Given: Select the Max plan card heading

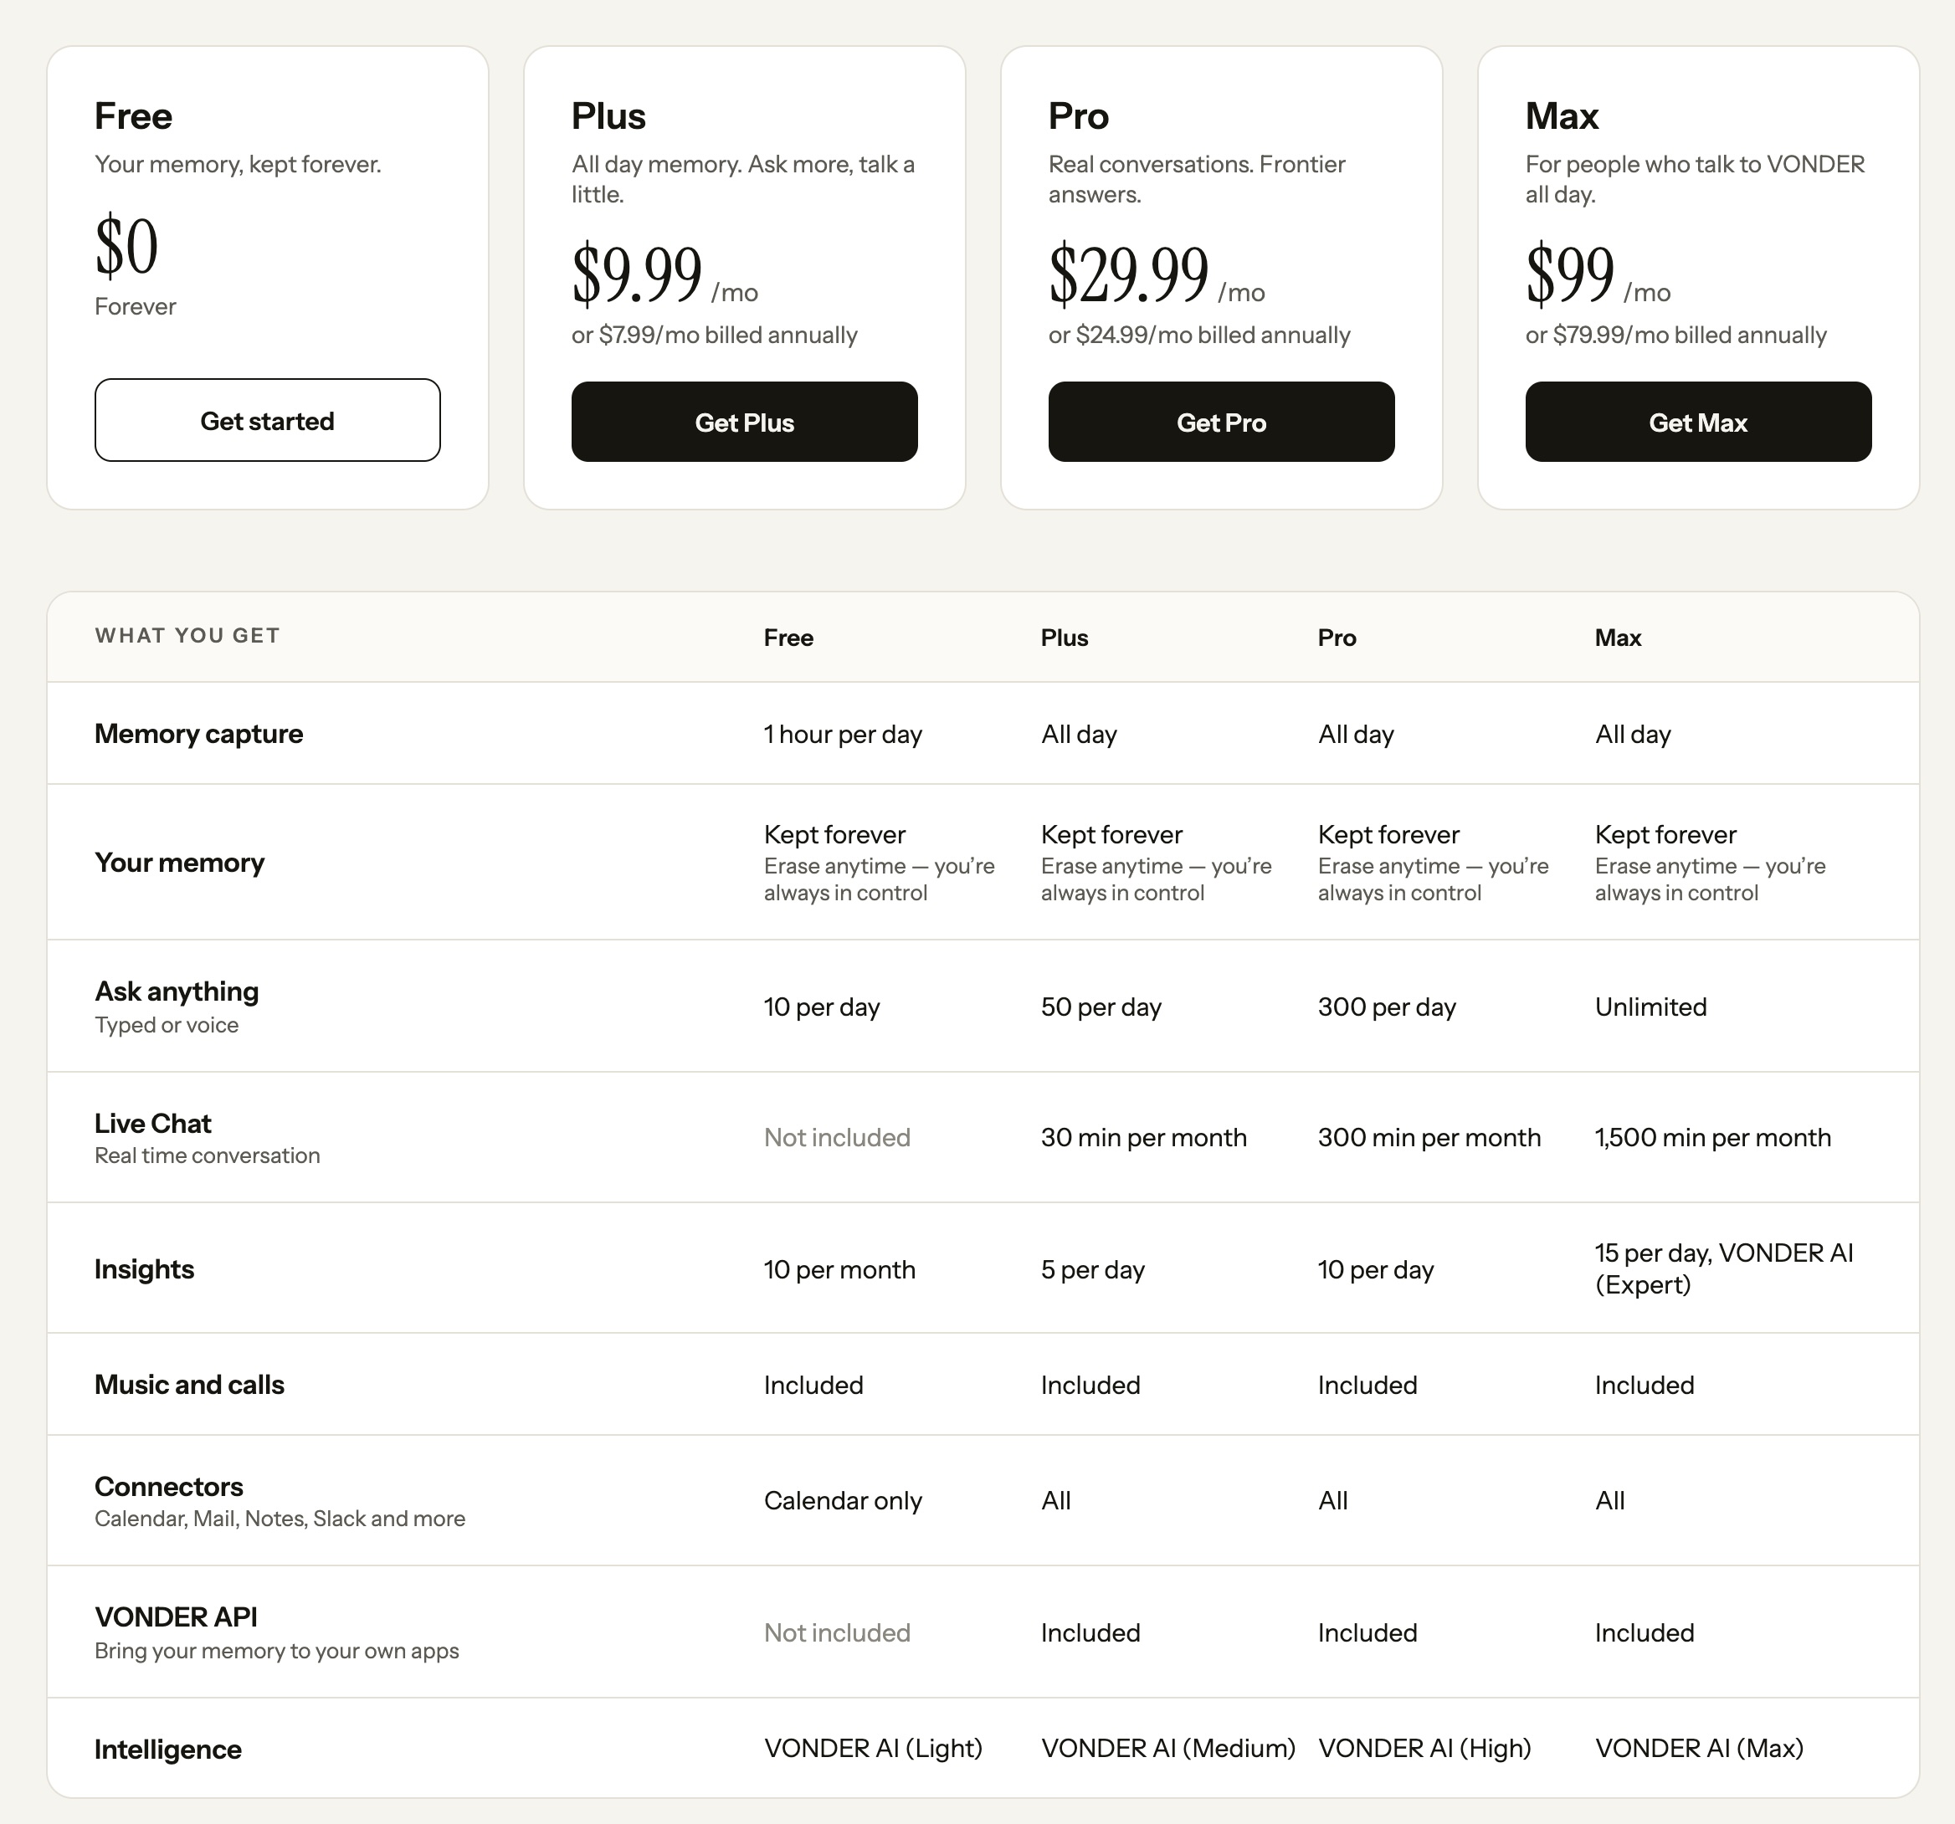Looking at the screenshot, I should pyautogui.click(x=1562, y=116).
